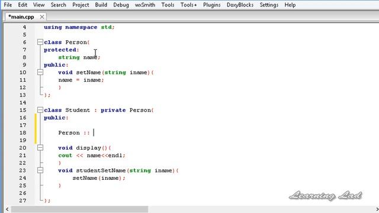This screenshot has height=213, width=379.
Task: Open the DoxyBlocks menu
Action: (x=240, y=5)
